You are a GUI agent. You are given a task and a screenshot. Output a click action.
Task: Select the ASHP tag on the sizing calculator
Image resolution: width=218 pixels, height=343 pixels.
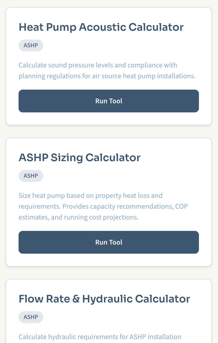pos(31,176)
